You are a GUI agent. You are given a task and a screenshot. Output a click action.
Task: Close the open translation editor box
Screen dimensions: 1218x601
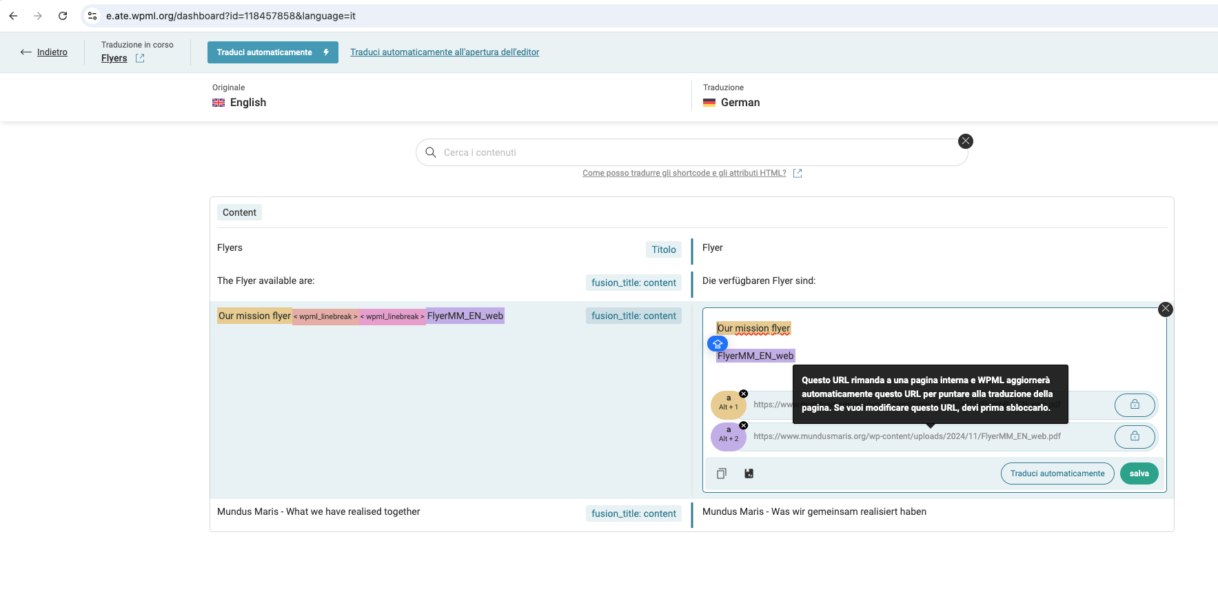pos(1166,309)
